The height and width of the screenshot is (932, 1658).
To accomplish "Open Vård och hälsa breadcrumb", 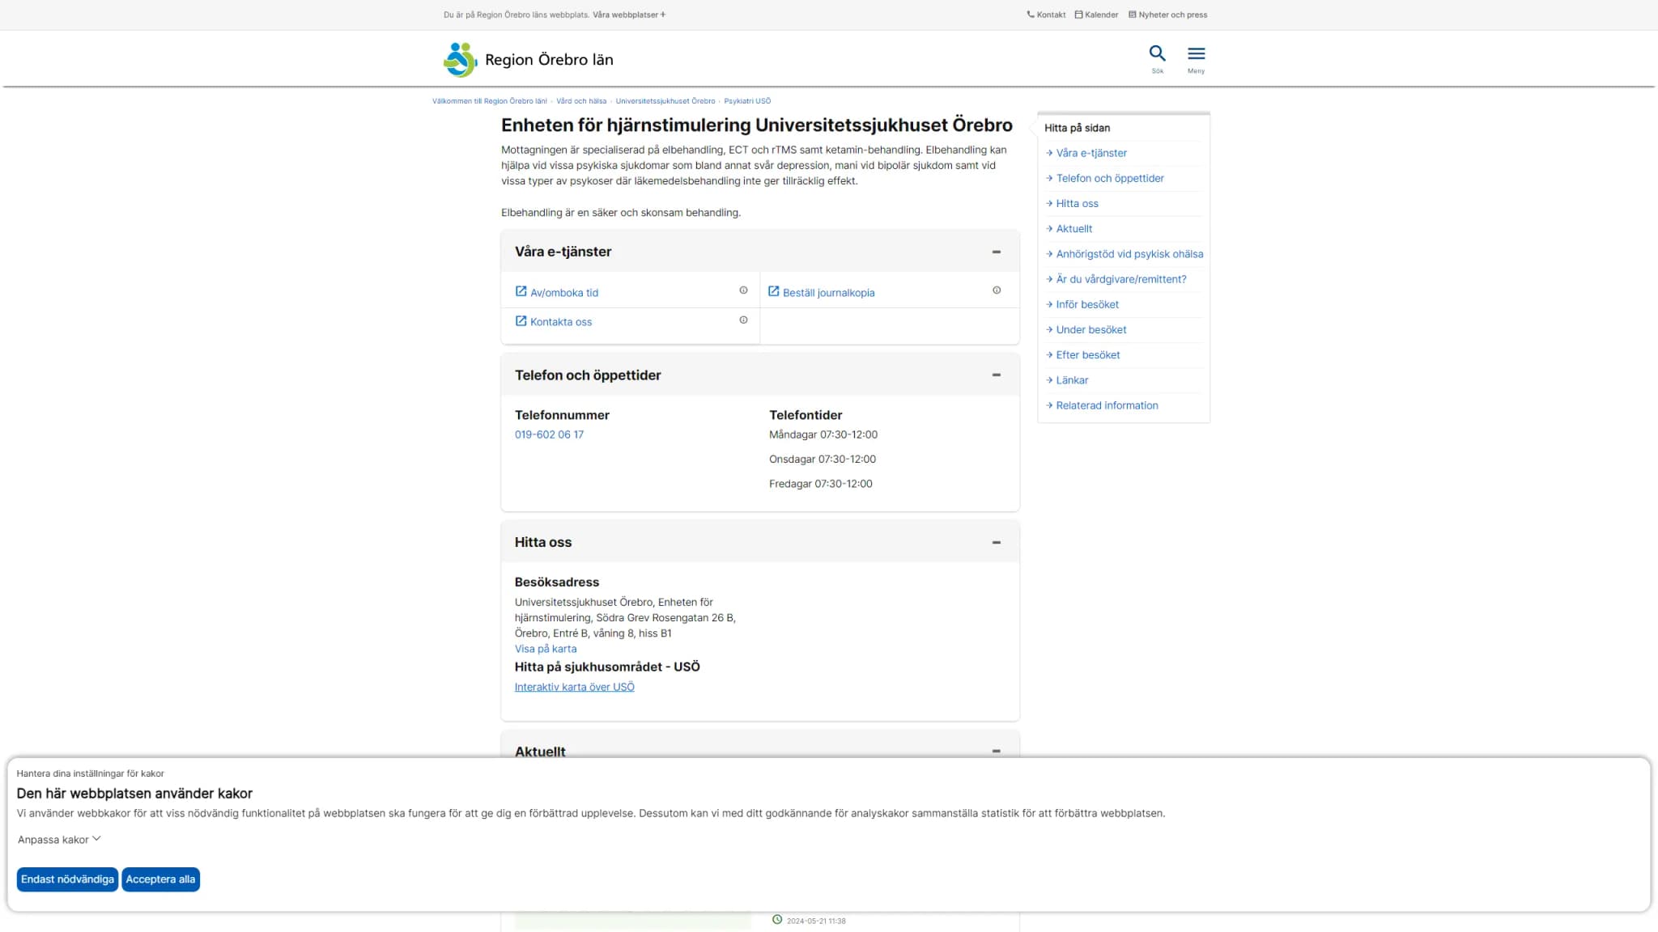I will [581, 101].
